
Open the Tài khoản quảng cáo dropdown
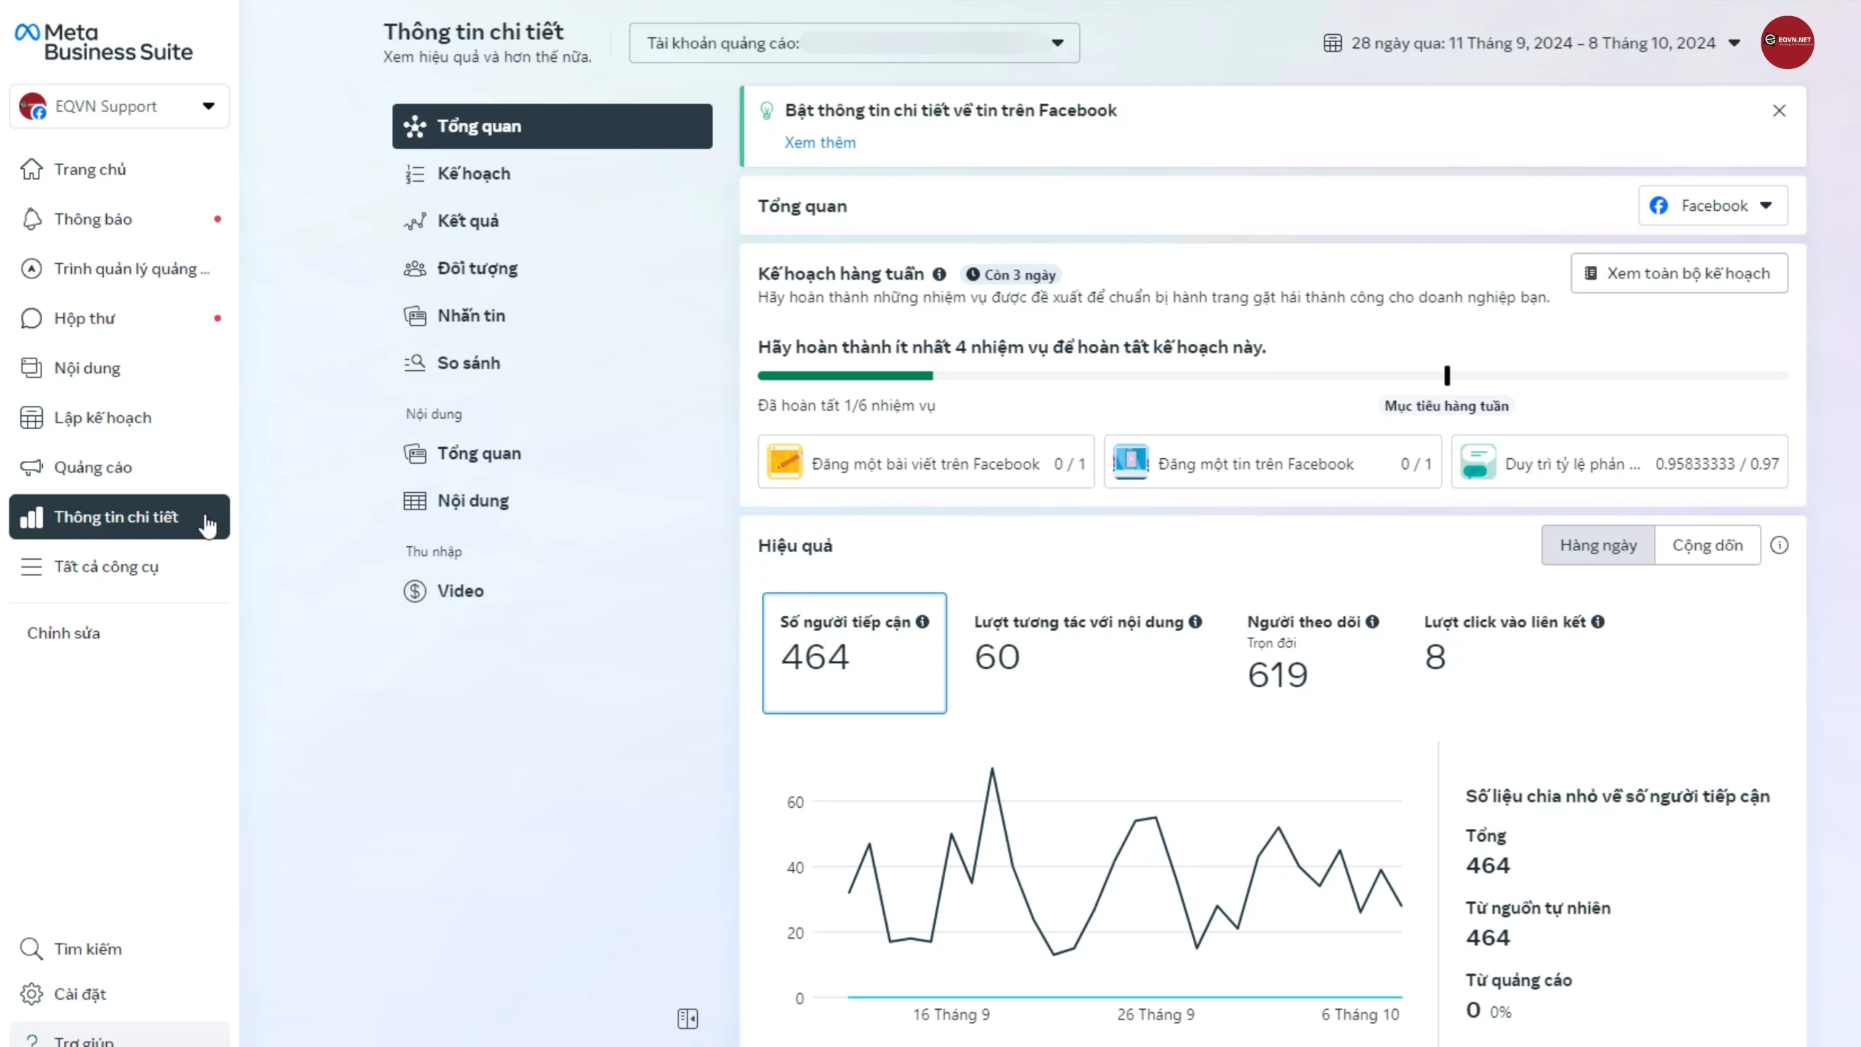1057,43
